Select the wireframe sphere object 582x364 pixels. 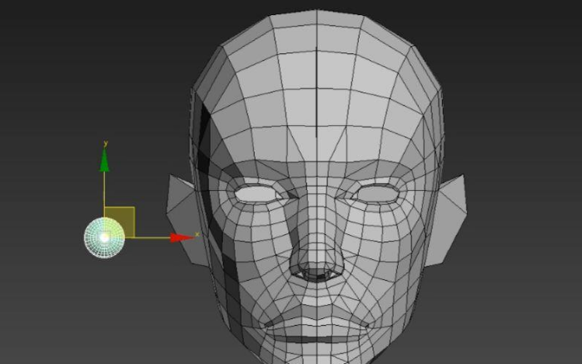click(x=104, y=237)
